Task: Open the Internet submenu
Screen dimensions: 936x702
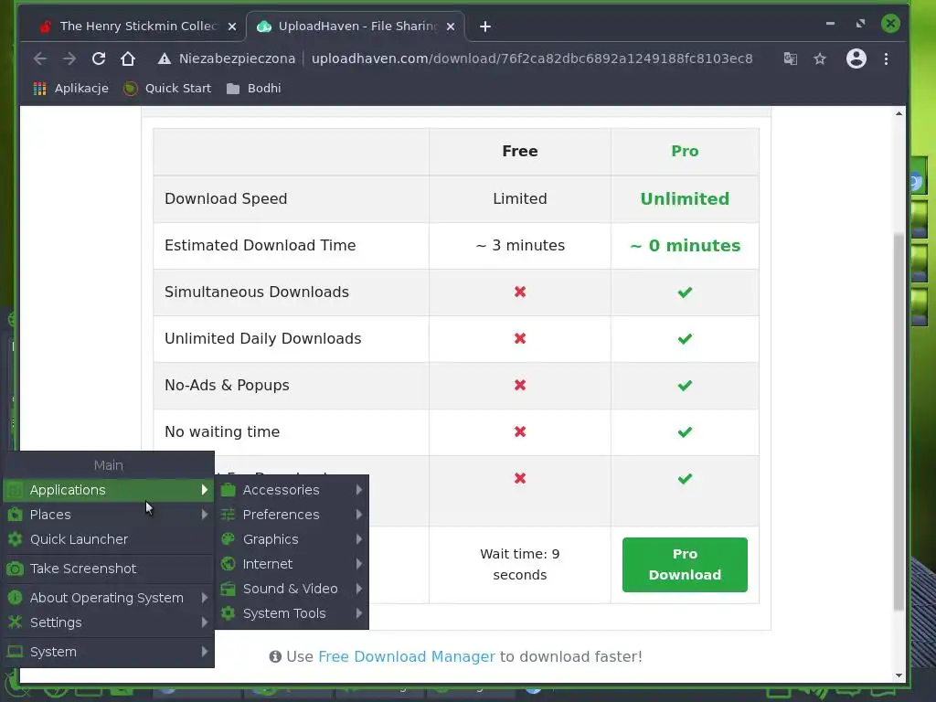Action: coord(292,563)
